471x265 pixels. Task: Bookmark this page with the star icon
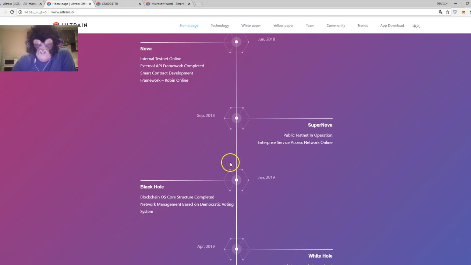tap(448, 12)
